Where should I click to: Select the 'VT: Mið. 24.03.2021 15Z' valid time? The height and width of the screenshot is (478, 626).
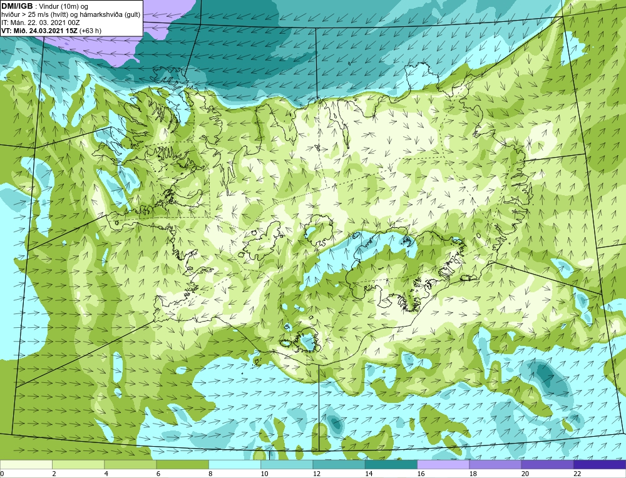click(39, 31)
